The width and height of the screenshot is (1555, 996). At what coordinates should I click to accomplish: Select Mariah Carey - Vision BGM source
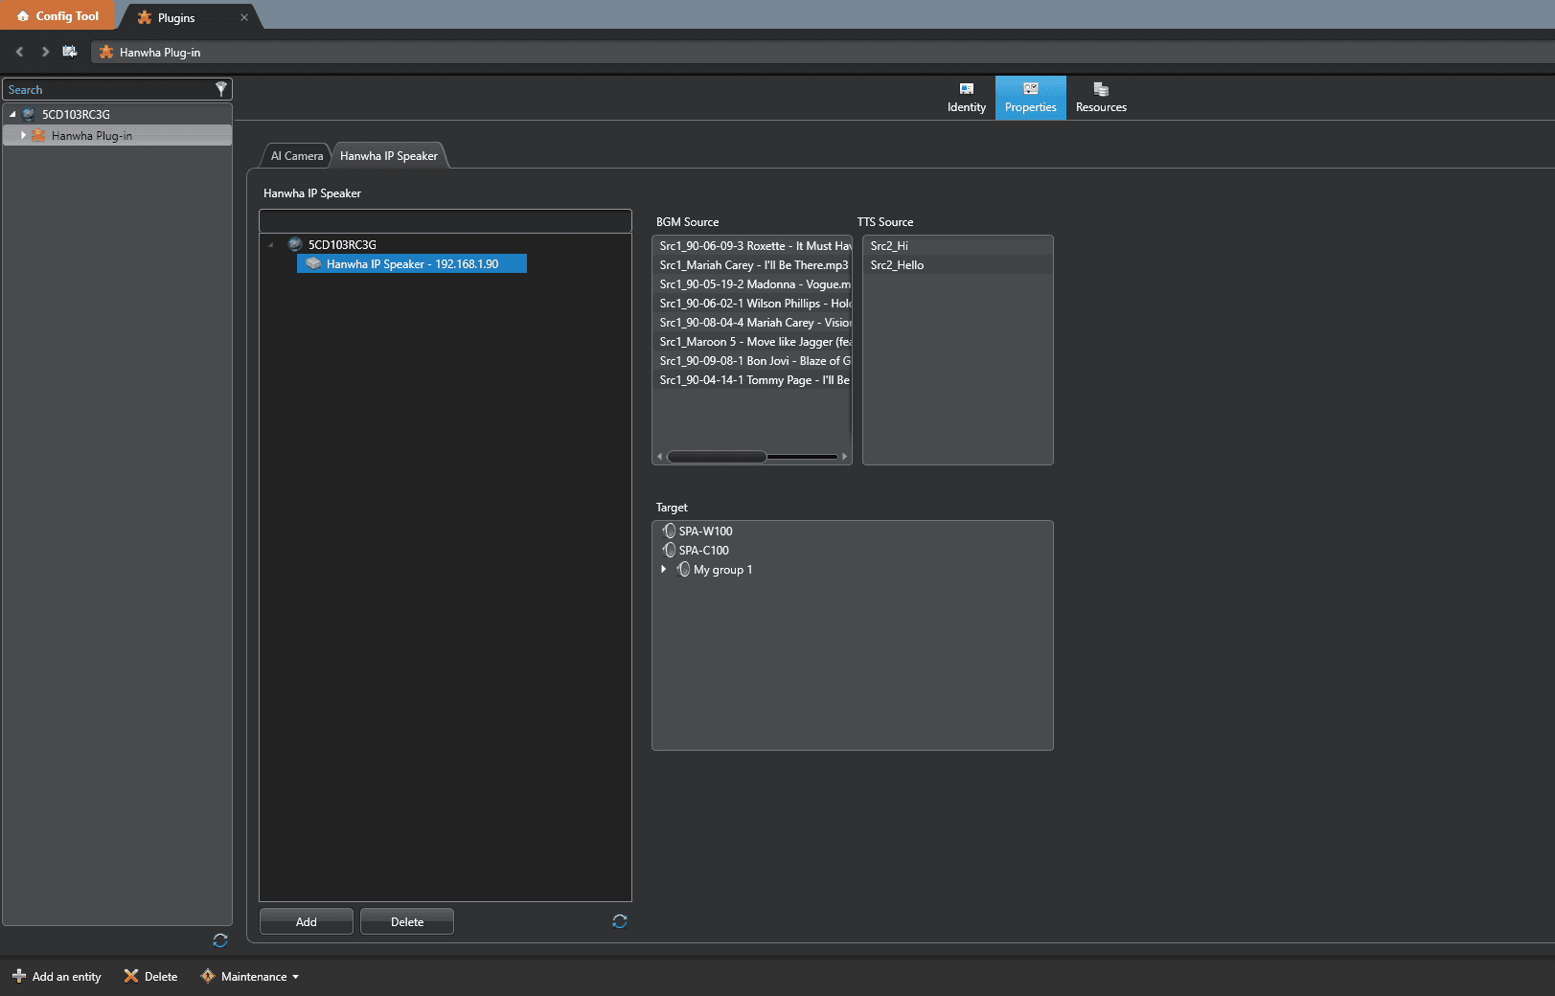[752, 323]
